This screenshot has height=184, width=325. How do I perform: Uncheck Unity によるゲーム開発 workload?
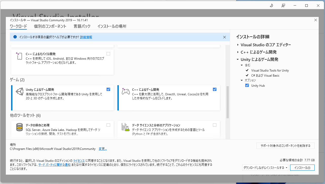pyautogui.click(x=108, y=89)
